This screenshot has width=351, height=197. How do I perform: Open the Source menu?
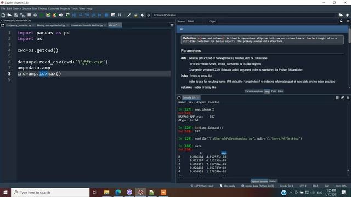[x=27, y=9]
